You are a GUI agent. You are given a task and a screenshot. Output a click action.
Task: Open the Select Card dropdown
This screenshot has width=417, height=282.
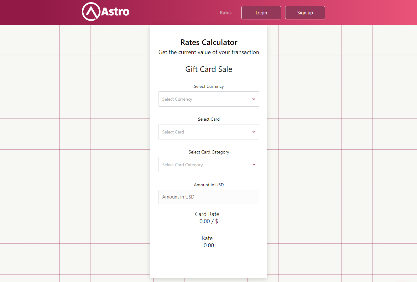coord(209,132)
